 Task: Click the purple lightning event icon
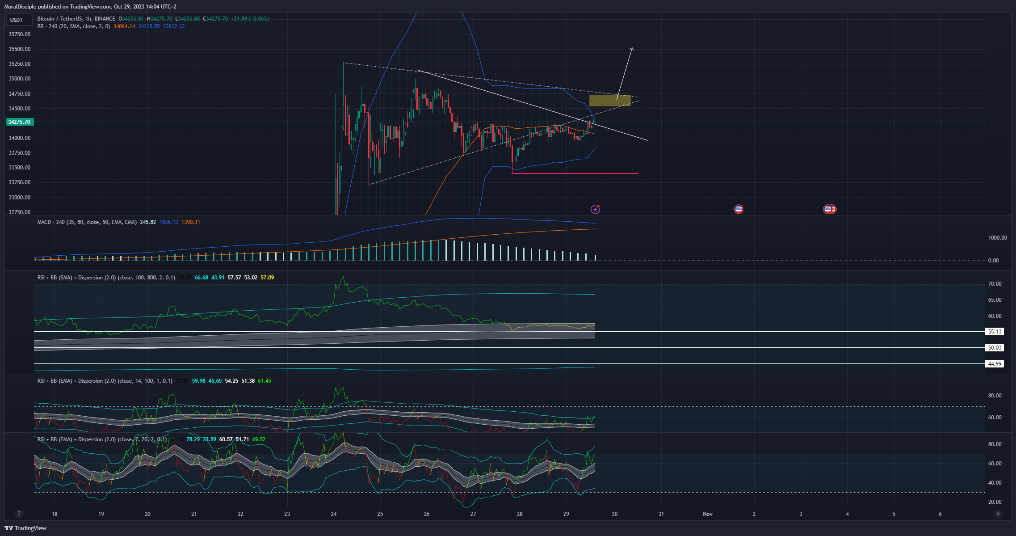[x=595, y=209]
